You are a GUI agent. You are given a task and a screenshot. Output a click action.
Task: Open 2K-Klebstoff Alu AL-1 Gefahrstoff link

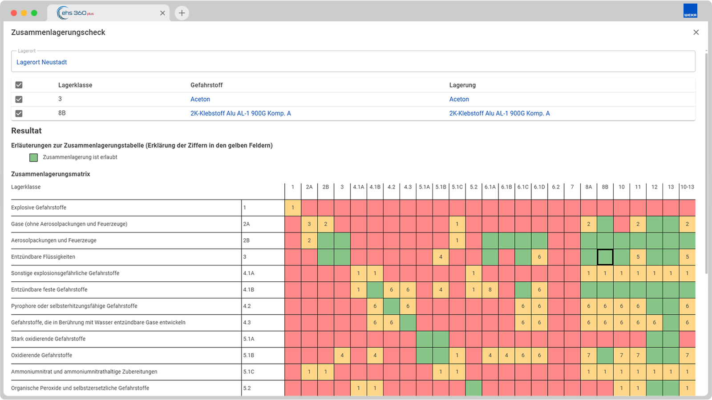click(241, 113)
